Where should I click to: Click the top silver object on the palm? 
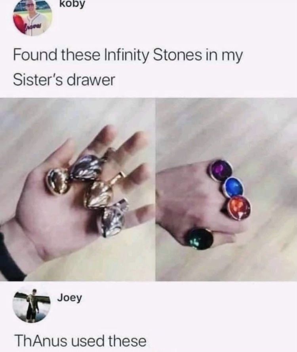click(87, 165)
